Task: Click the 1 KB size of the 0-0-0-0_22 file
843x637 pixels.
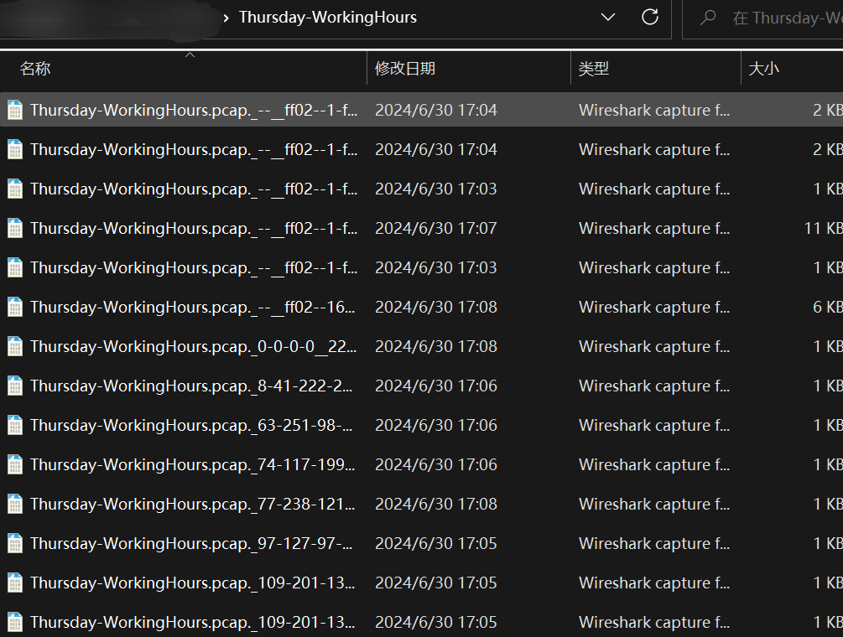Action: (x=828, y=346)
